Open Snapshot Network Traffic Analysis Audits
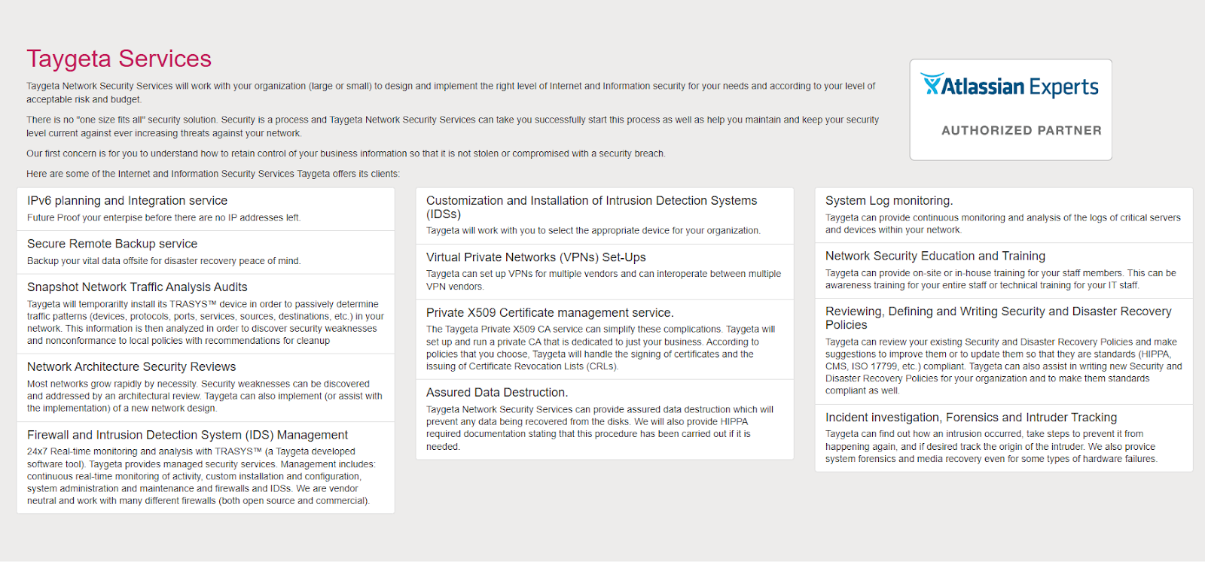This screenshot has width=1205, height=562. click(x=137, y=287)
